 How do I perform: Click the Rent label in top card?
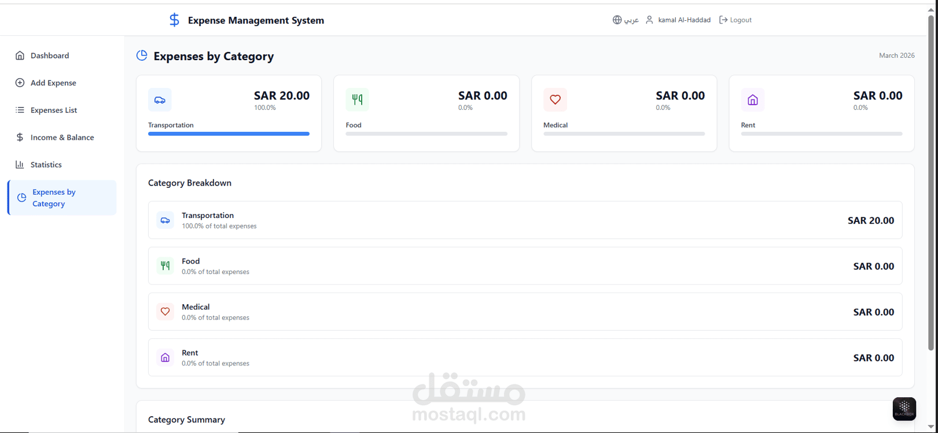748,125
